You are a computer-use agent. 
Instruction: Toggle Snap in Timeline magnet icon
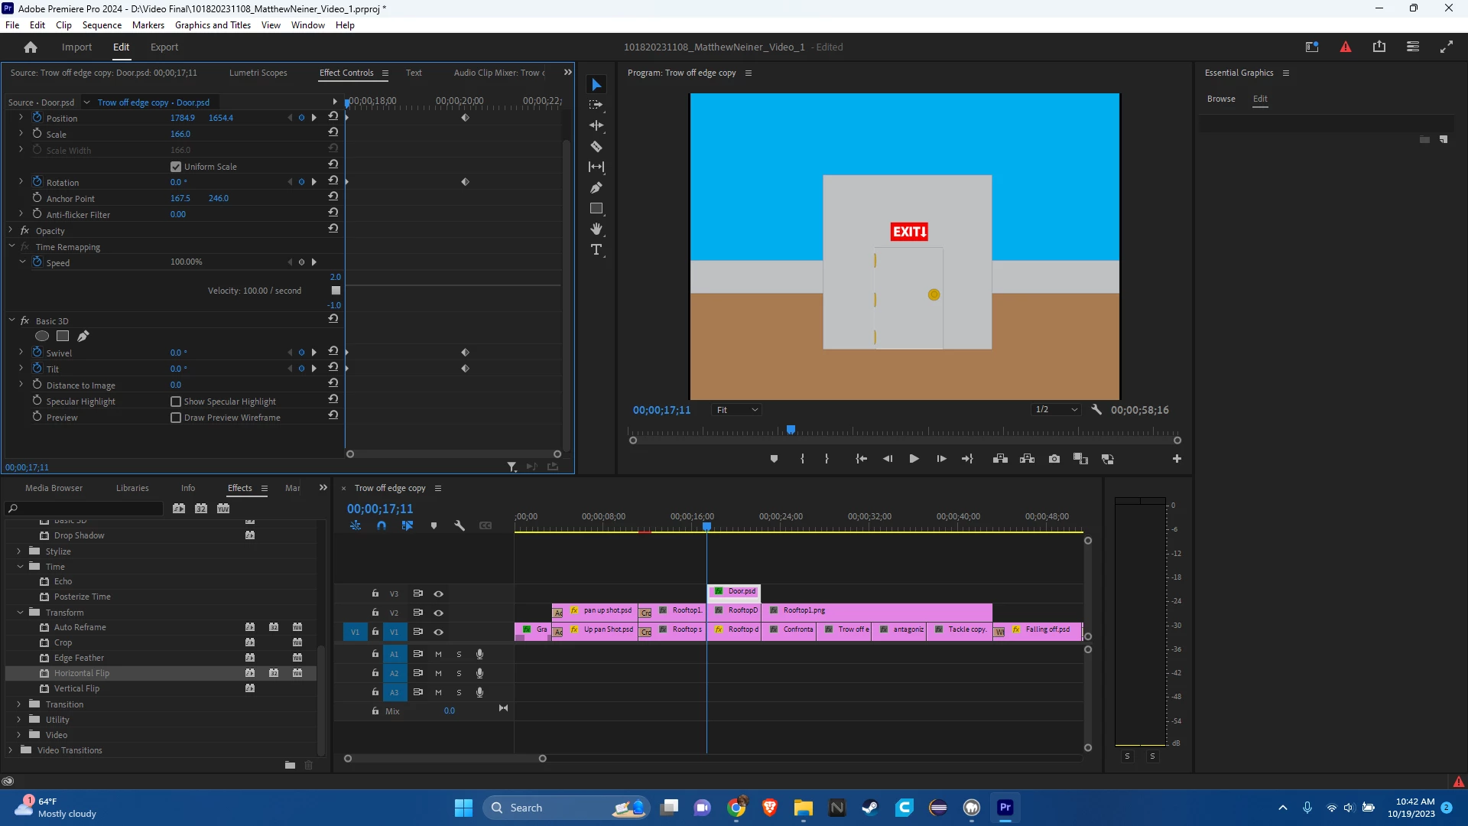(382, 525)
